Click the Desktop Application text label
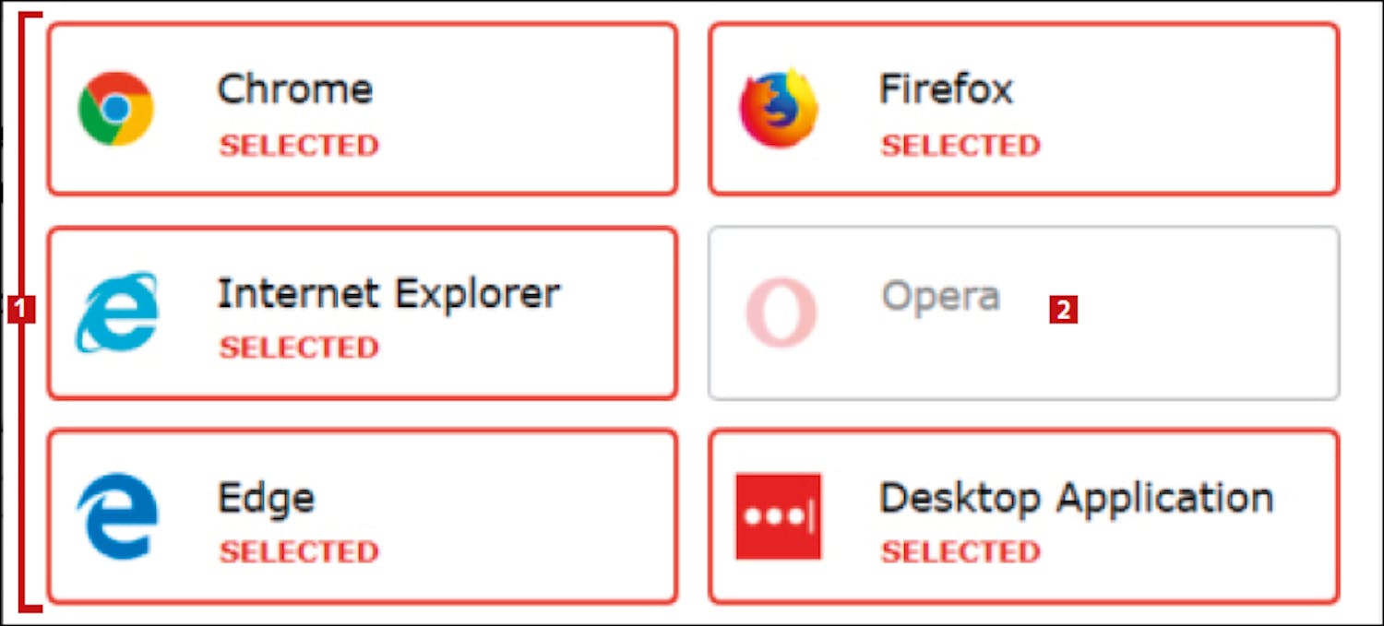1384x626 pixels. click(x=1076, y=500)
